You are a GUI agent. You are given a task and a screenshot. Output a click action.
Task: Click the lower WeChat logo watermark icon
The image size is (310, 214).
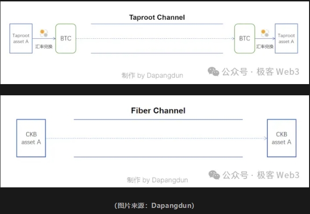[x=214, y=175]
